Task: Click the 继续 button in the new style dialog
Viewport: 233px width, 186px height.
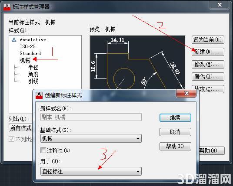Action: pyautogui.click(x=175, y=117)
